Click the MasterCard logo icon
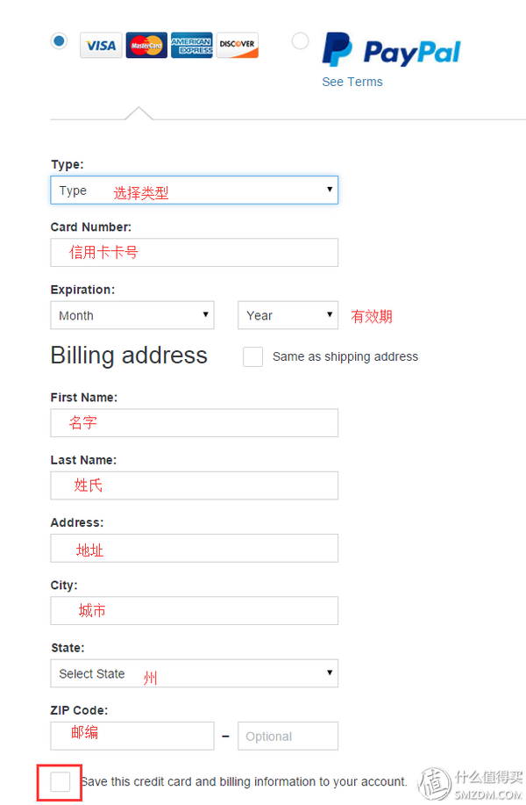526x805 pixels. (146, 45)
